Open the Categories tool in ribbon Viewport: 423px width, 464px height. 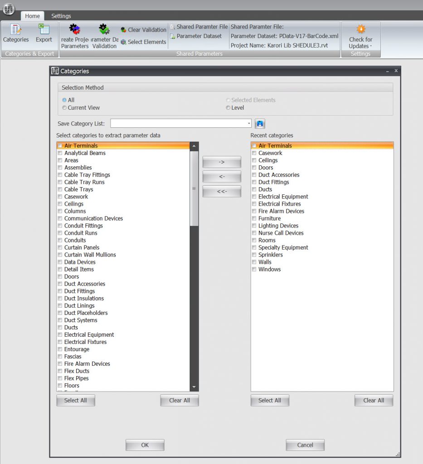(16, 34)
